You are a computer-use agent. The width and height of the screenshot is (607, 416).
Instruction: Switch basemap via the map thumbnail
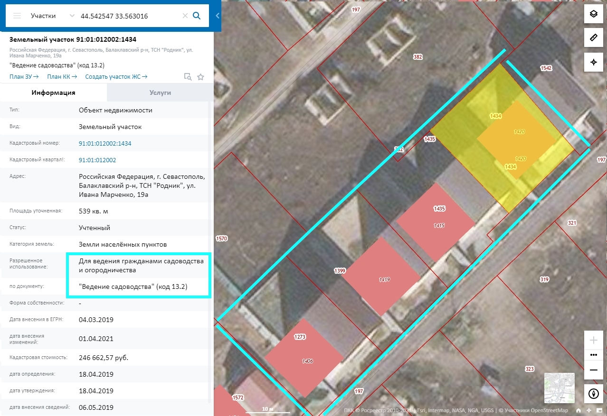[x=559, y=388]
